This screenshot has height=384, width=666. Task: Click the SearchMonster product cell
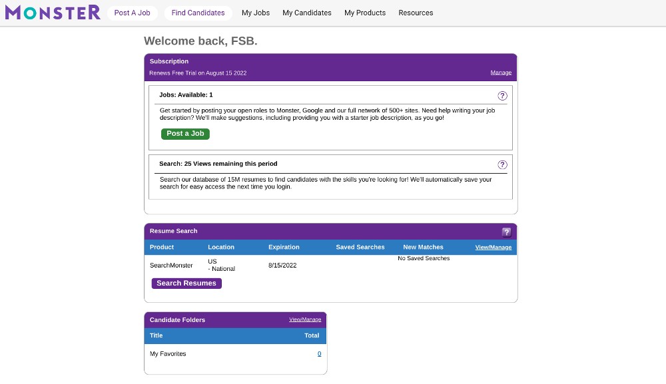[171, 265]
